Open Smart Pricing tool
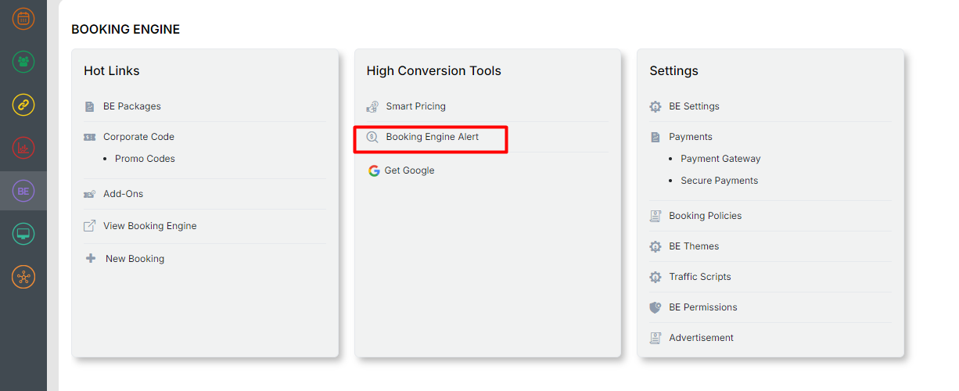The image size is (959, 391). 415,106
